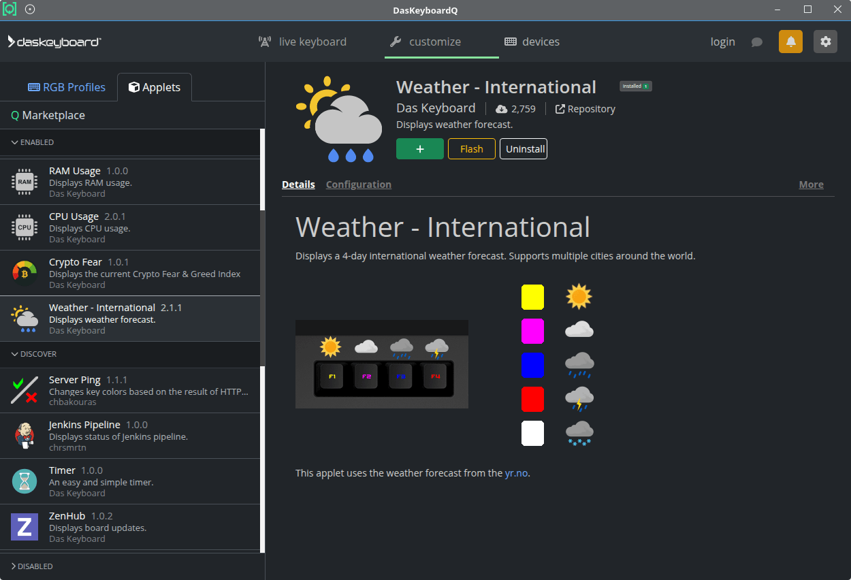The image size is (851, 580).
Task: Click the login link
Action: tap(722, 42)
